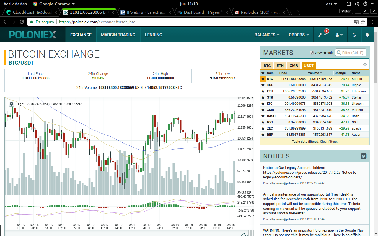The image size is (378, 236).
Task: Open the notifications bell icon
Action: [367, 35]
